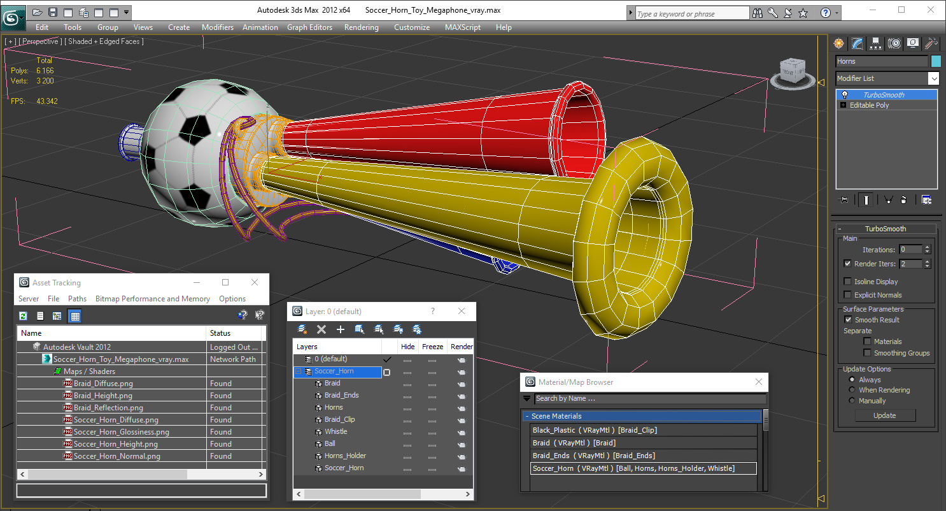Click the binoculars search icon
This screenshot has width=946, height=511.
[x=758, y=13]
